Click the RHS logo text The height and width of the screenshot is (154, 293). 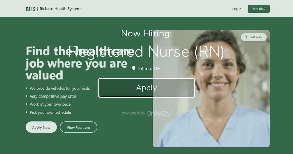pyautogui.click(x=31, y=9)
